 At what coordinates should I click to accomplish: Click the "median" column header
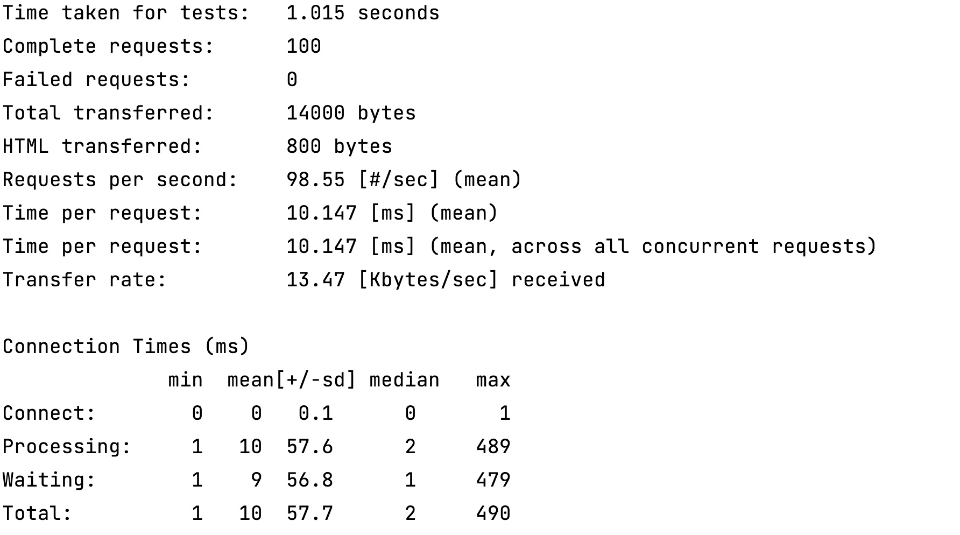[404, 380]
